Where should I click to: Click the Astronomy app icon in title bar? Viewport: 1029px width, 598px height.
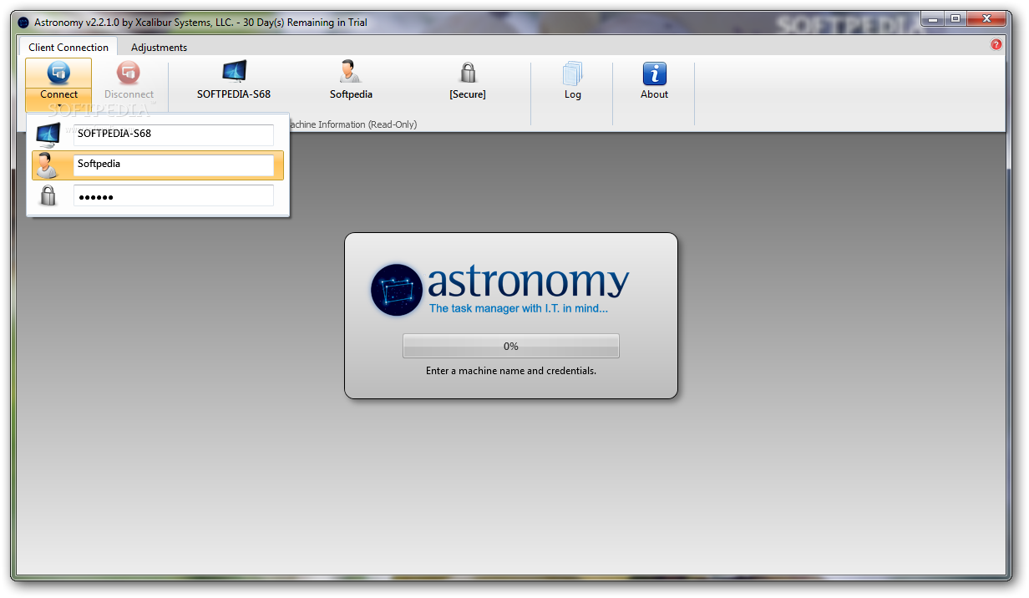[x=23, y=23]
